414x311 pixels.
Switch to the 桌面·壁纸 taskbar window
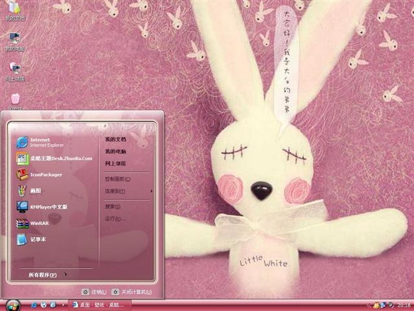coord(100,305)
